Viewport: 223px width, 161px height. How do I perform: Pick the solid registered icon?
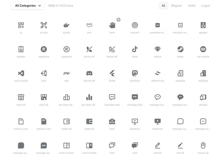[44, 49]
